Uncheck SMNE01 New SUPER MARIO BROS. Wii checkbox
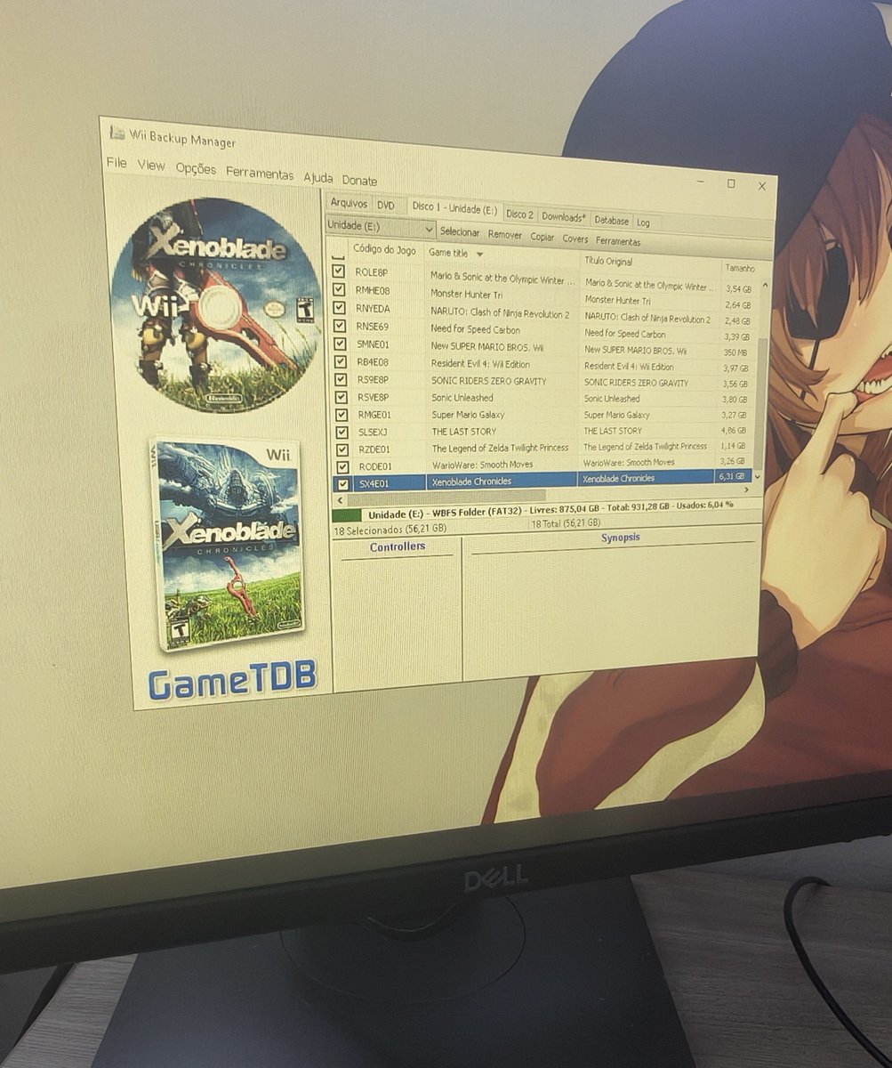 click(339, 344)
